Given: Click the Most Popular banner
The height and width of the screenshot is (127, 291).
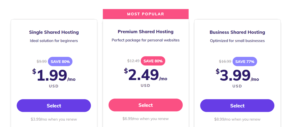Looking at the screenshot, I should [x=146, y=14].
